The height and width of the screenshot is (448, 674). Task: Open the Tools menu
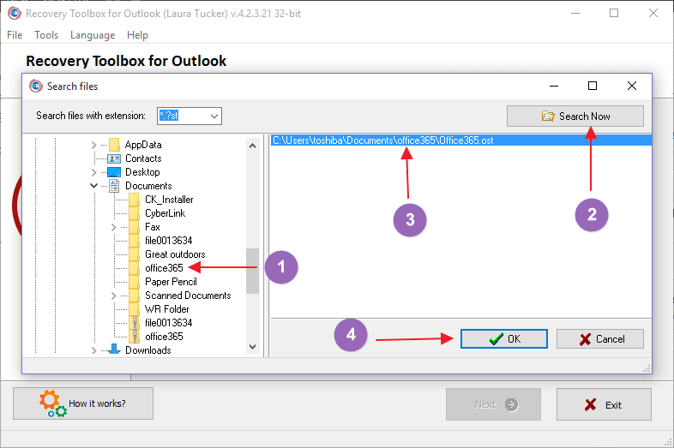tap(46, 35)
